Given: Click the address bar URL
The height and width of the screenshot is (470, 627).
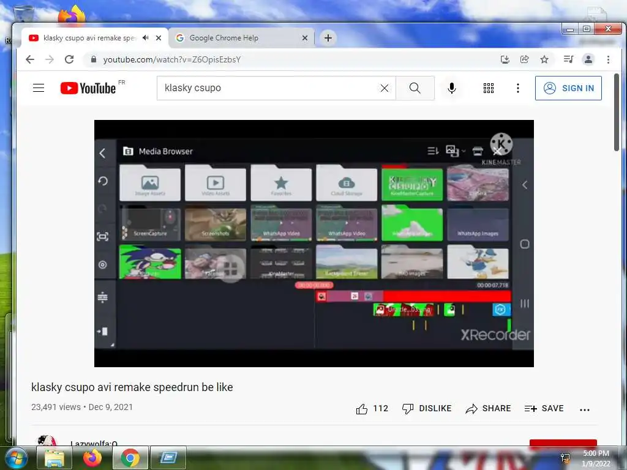Looking at the screenshot, I should 172,59.
